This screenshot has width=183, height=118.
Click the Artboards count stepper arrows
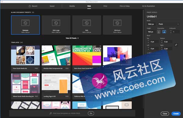coord(171,32)
